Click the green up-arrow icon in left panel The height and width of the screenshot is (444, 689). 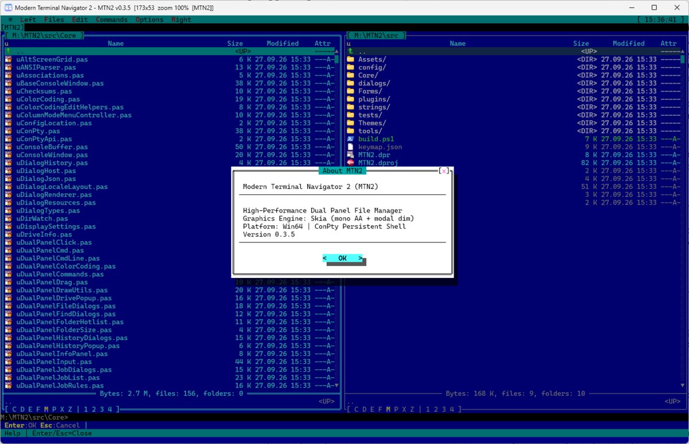9,51
